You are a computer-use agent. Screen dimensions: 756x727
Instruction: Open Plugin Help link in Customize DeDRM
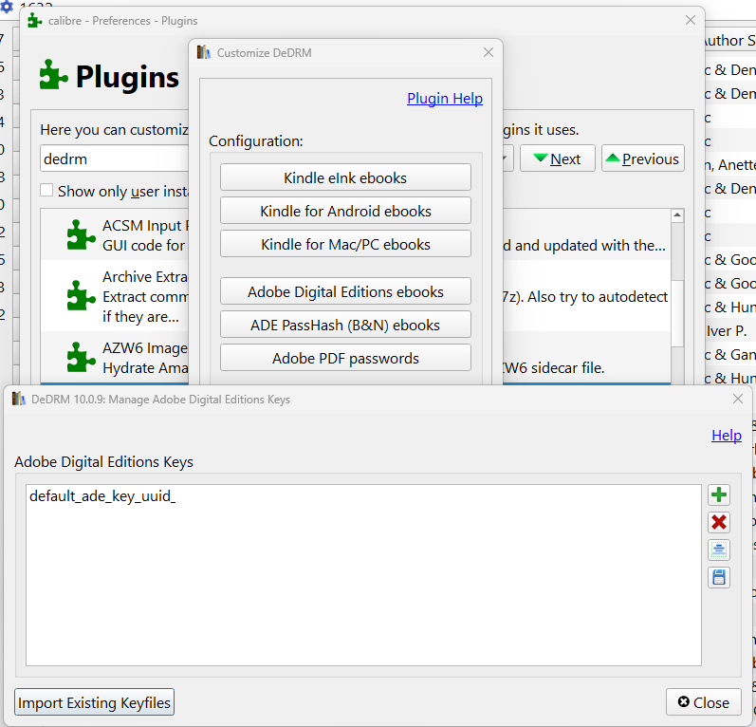(445, 99)
